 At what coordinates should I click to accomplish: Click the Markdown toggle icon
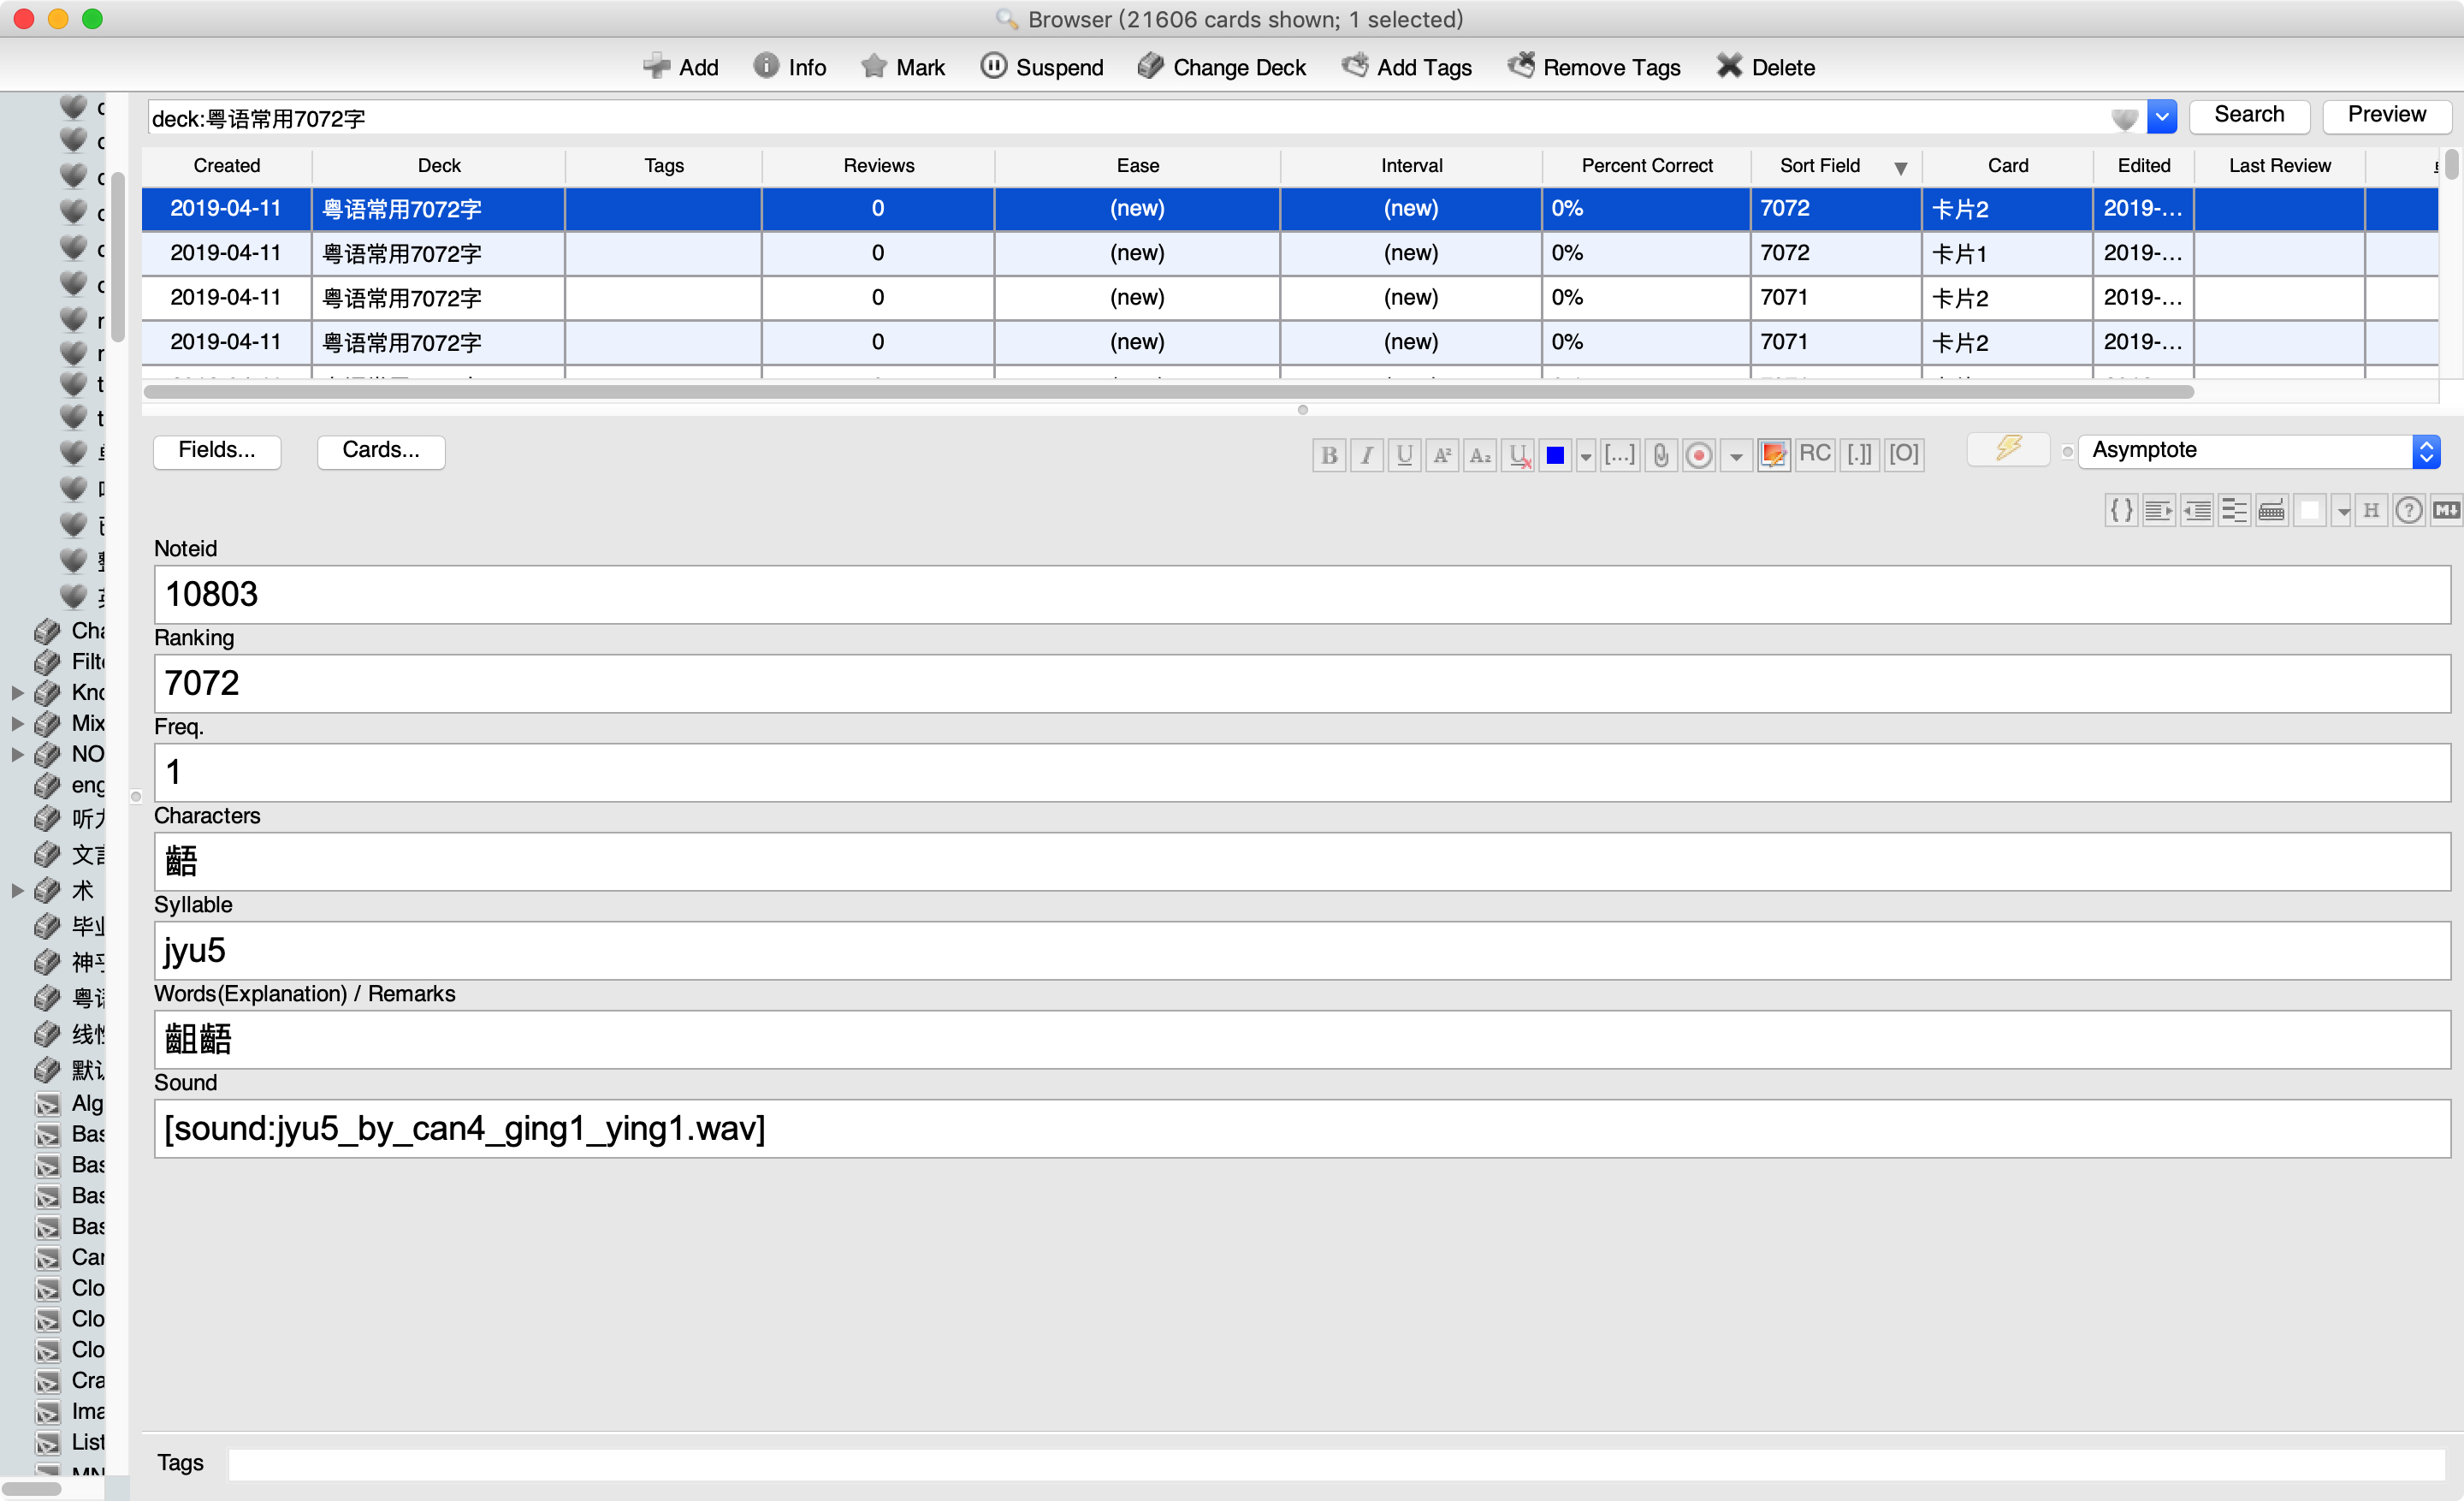[2446, 511]
